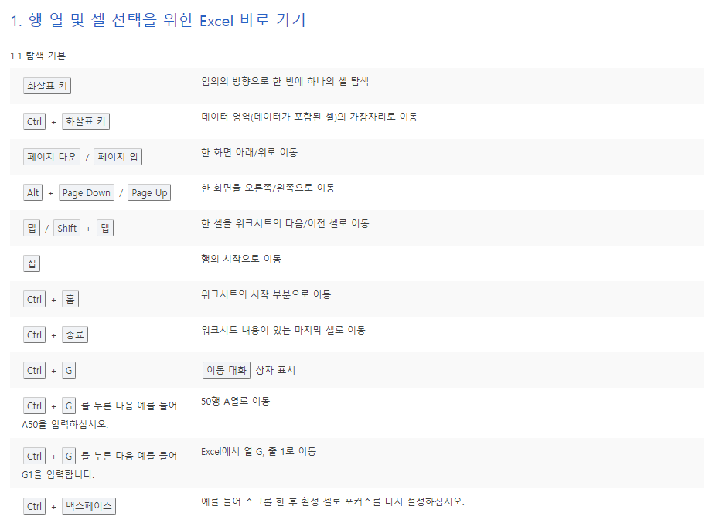
Task: Select the text "워크시트의 시작 부분으로 이동"
Action: (266, 294)
